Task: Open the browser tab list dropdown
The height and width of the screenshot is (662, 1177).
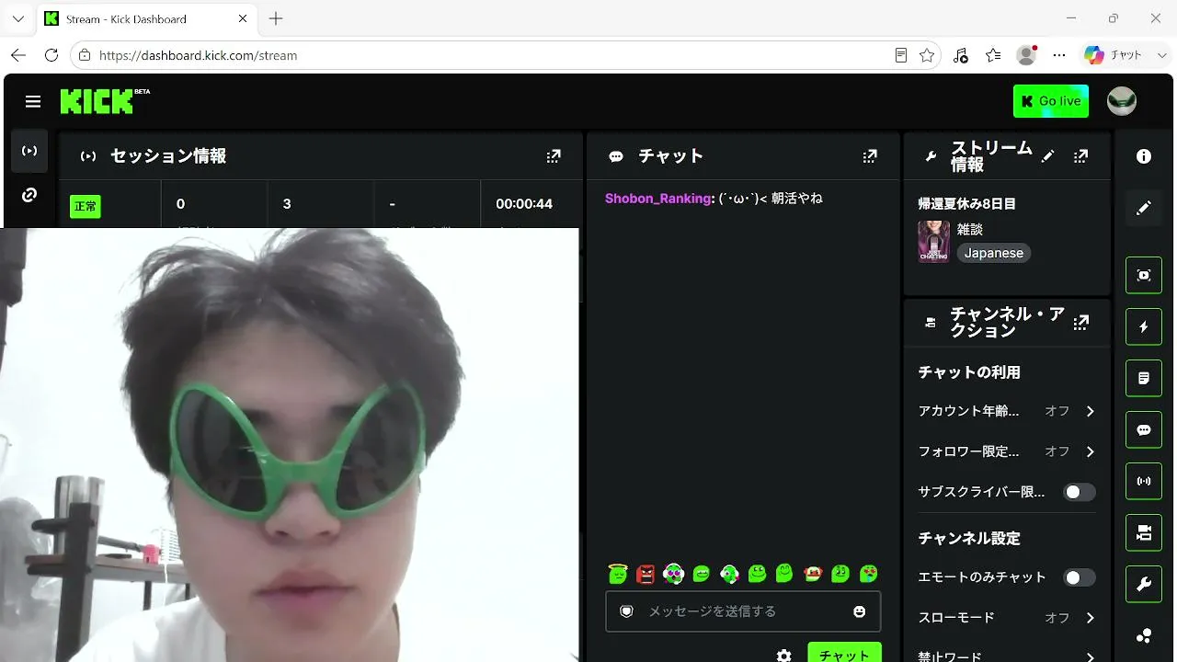Action: 18,18
